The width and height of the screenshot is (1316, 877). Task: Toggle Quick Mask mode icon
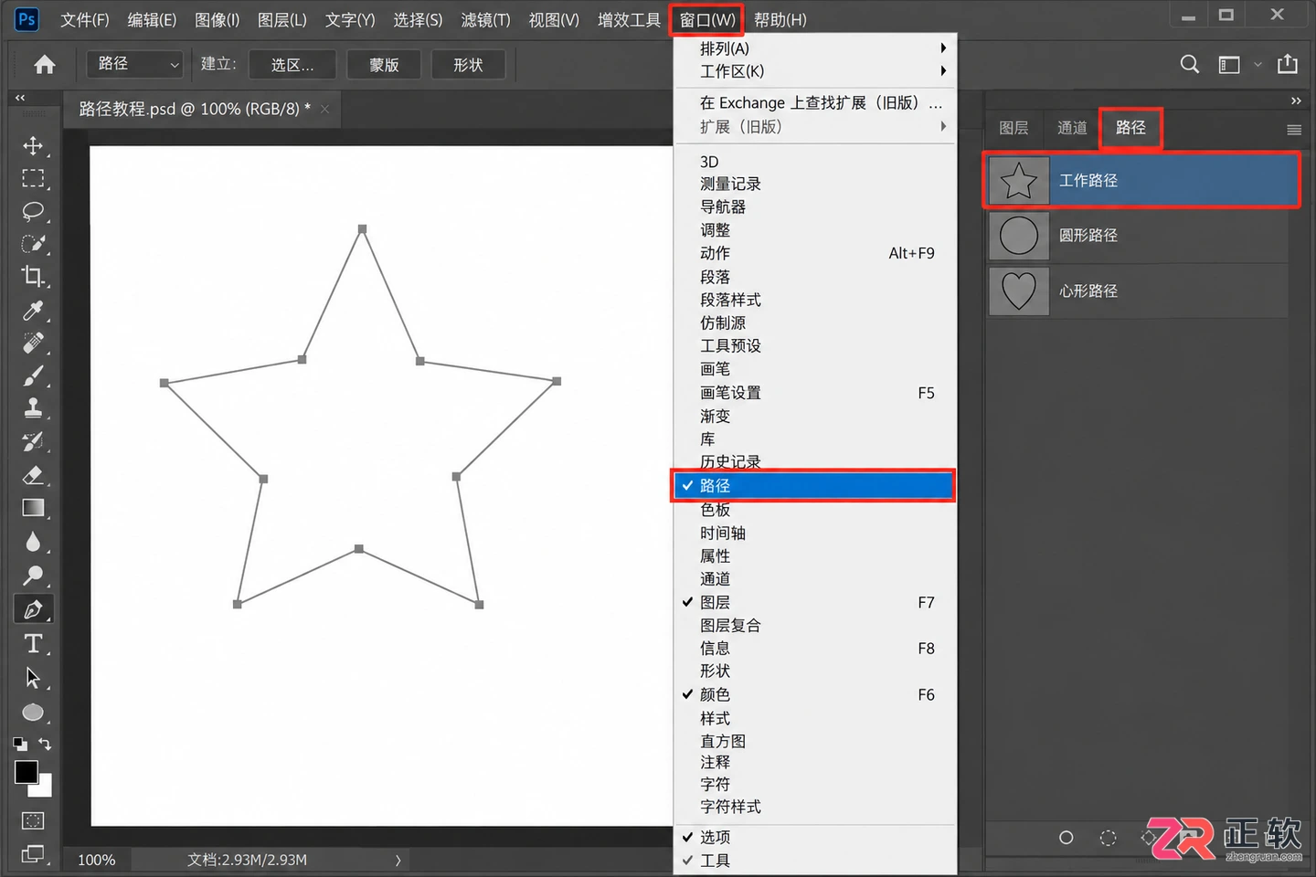(x=33, y=820)
